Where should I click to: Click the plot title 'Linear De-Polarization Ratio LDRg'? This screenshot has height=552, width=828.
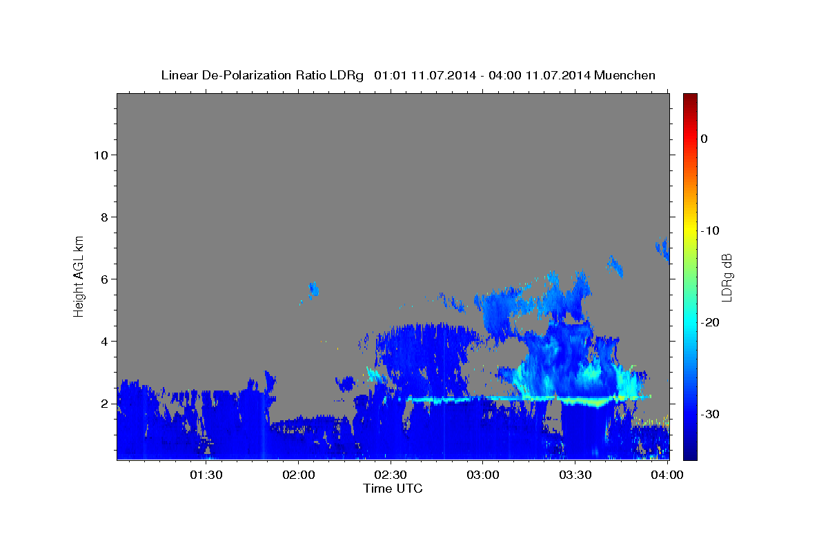click(x=262, y=75)
